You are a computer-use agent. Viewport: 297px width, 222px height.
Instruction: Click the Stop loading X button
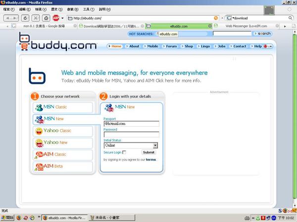(x=36, y=18)
